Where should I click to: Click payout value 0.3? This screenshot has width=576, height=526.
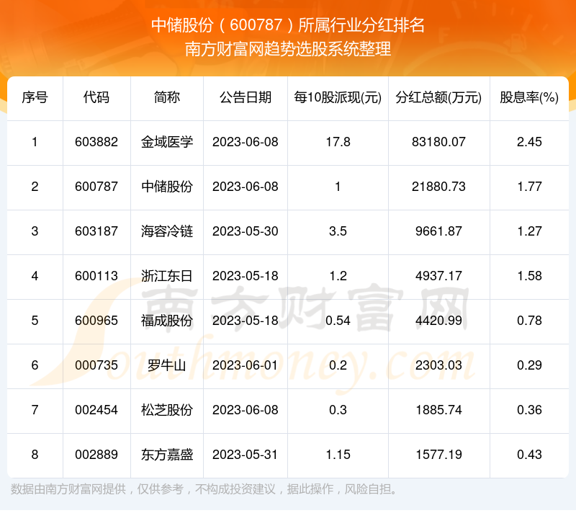(x=338, y=410)
